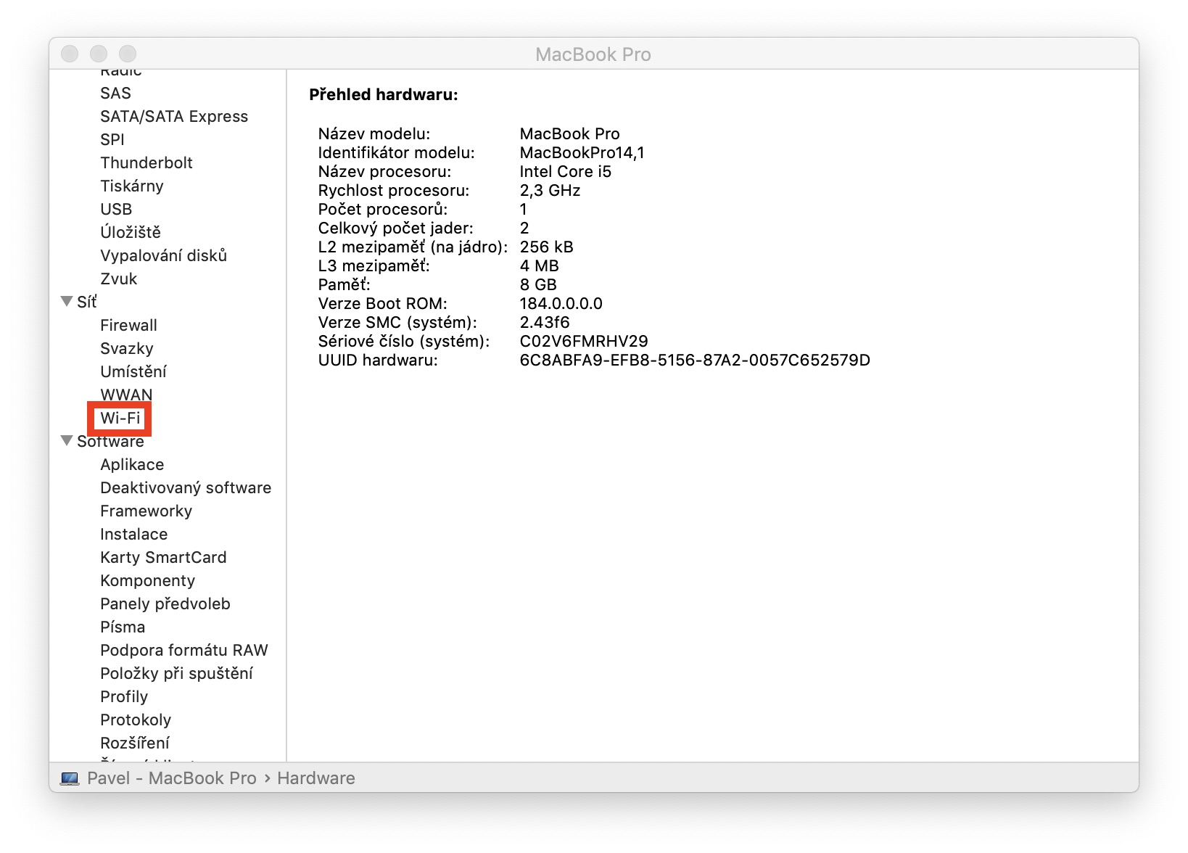Click the 256 kB L2 cache value
Image resolution: width=1188 pixels, height=853 pixels.
pos(547,247)
